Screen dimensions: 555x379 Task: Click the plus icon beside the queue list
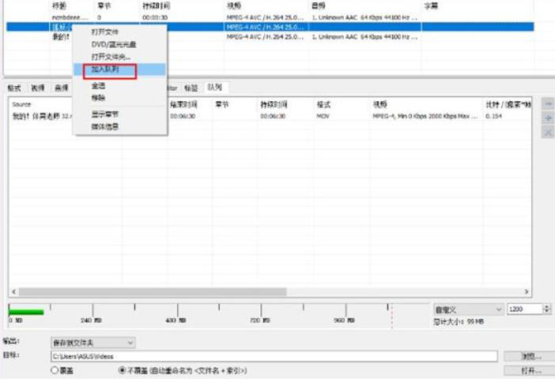coord(548,118)
